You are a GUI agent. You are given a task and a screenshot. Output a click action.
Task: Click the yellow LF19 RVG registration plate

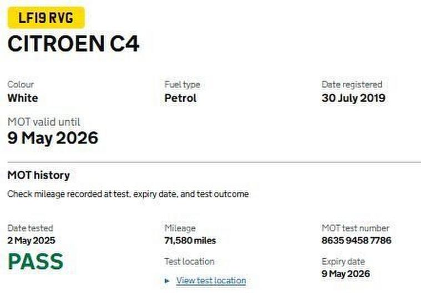click(x=46, y=18)
